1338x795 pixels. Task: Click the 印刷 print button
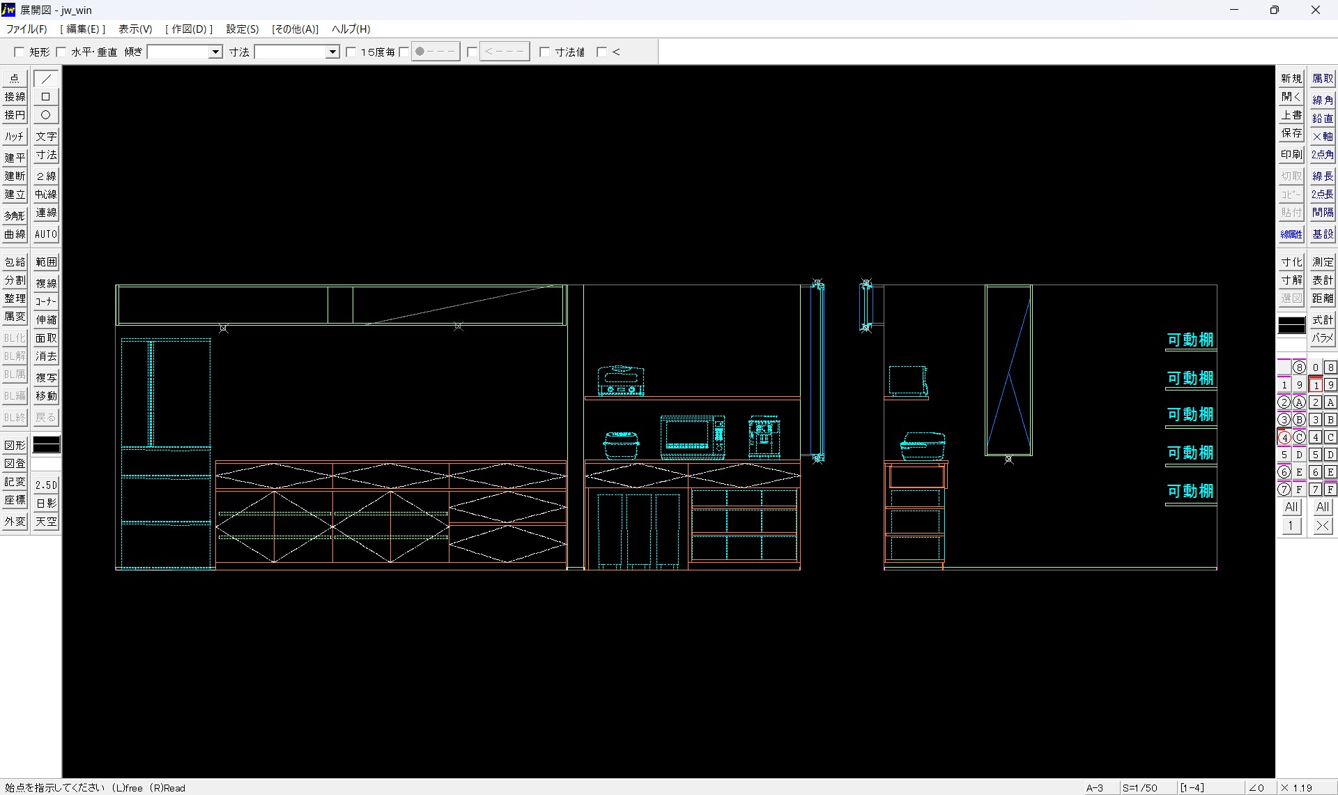click(1291, 155)
